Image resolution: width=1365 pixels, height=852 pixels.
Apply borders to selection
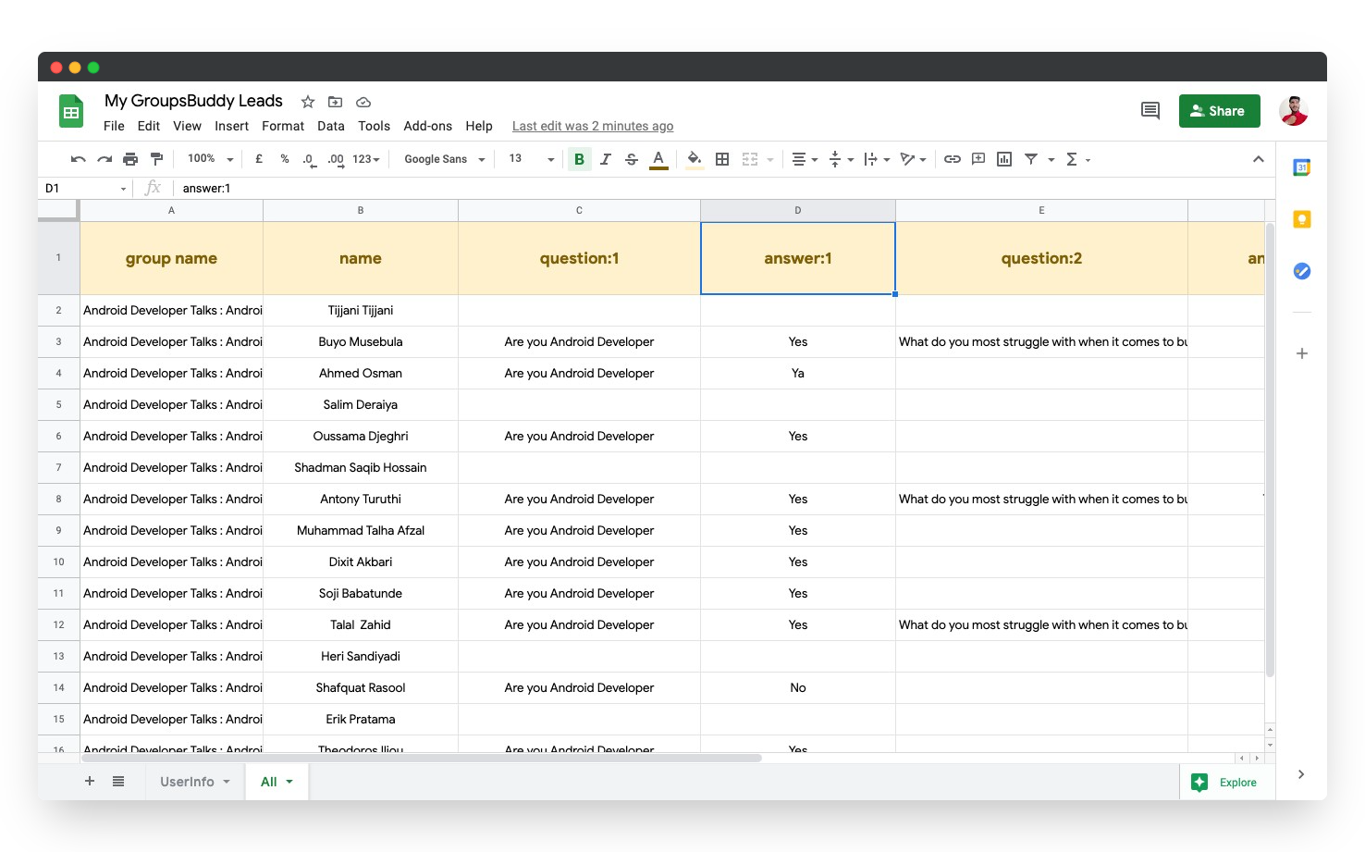point(722,158)
